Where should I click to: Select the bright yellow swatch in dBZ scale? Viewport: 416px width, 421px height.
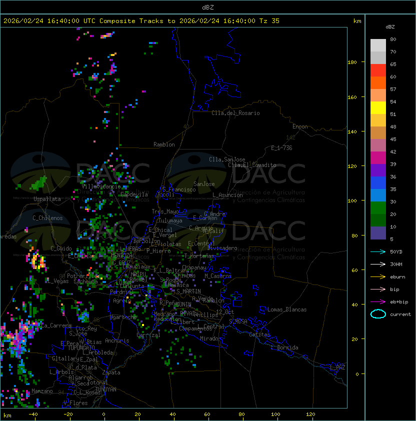pyautogui.click(x=378, y=107)
